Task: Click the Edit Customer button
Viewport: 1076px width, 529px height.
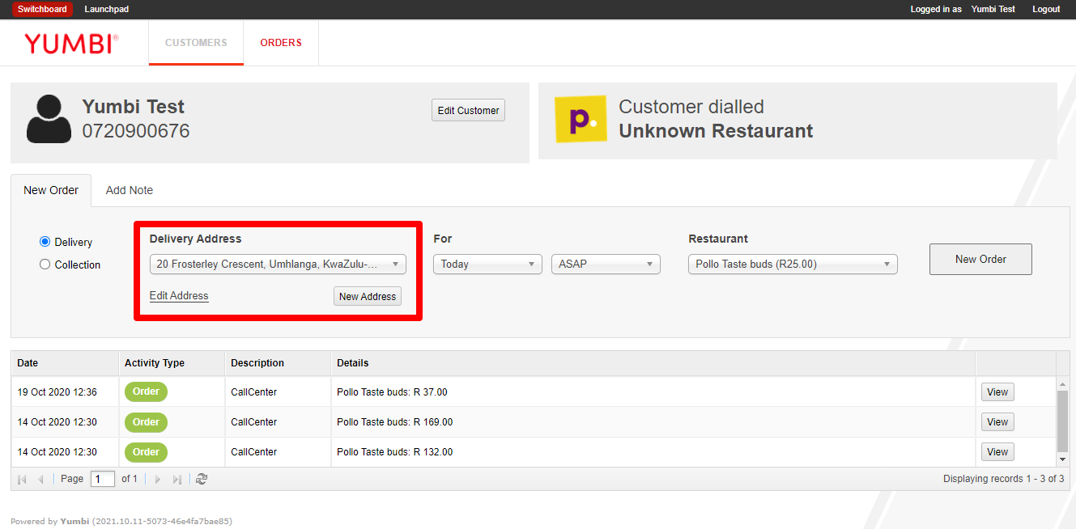Action: [468, 110]
